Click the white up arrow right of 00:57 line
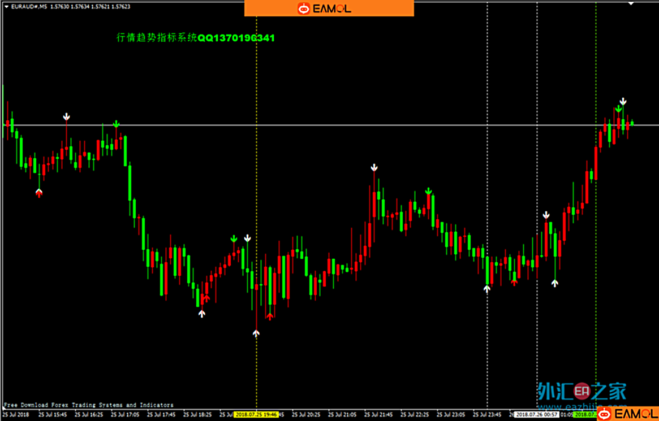The width and height of the screenshot is (659, 421). [x=555, y=283]
